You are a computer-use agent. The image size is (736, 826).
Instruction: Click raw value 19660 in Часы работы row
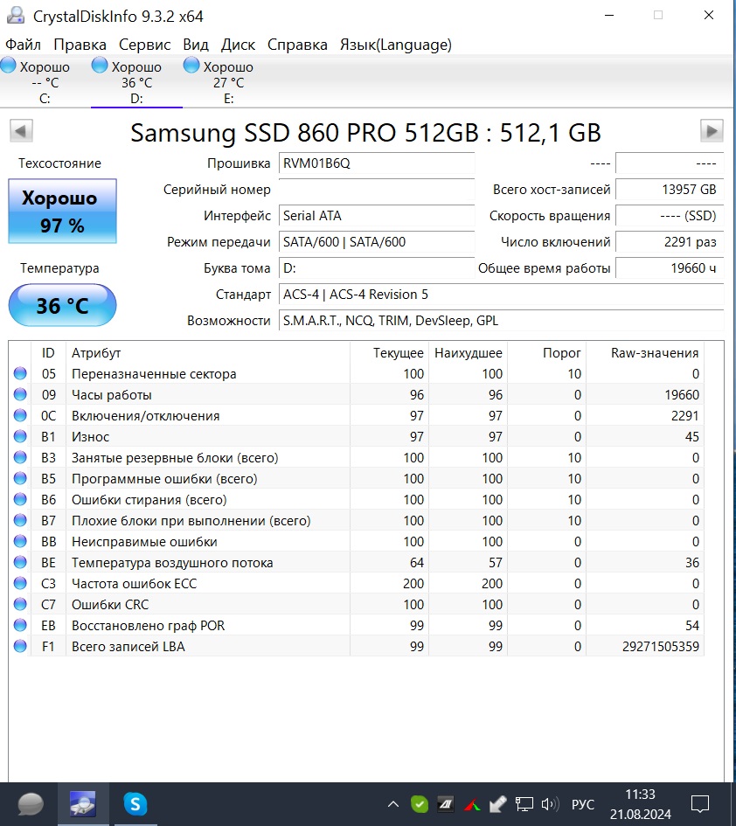point(682,394)
